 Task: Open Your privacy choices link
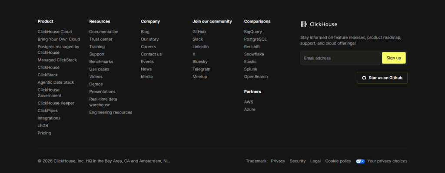(x=387, y=161)
